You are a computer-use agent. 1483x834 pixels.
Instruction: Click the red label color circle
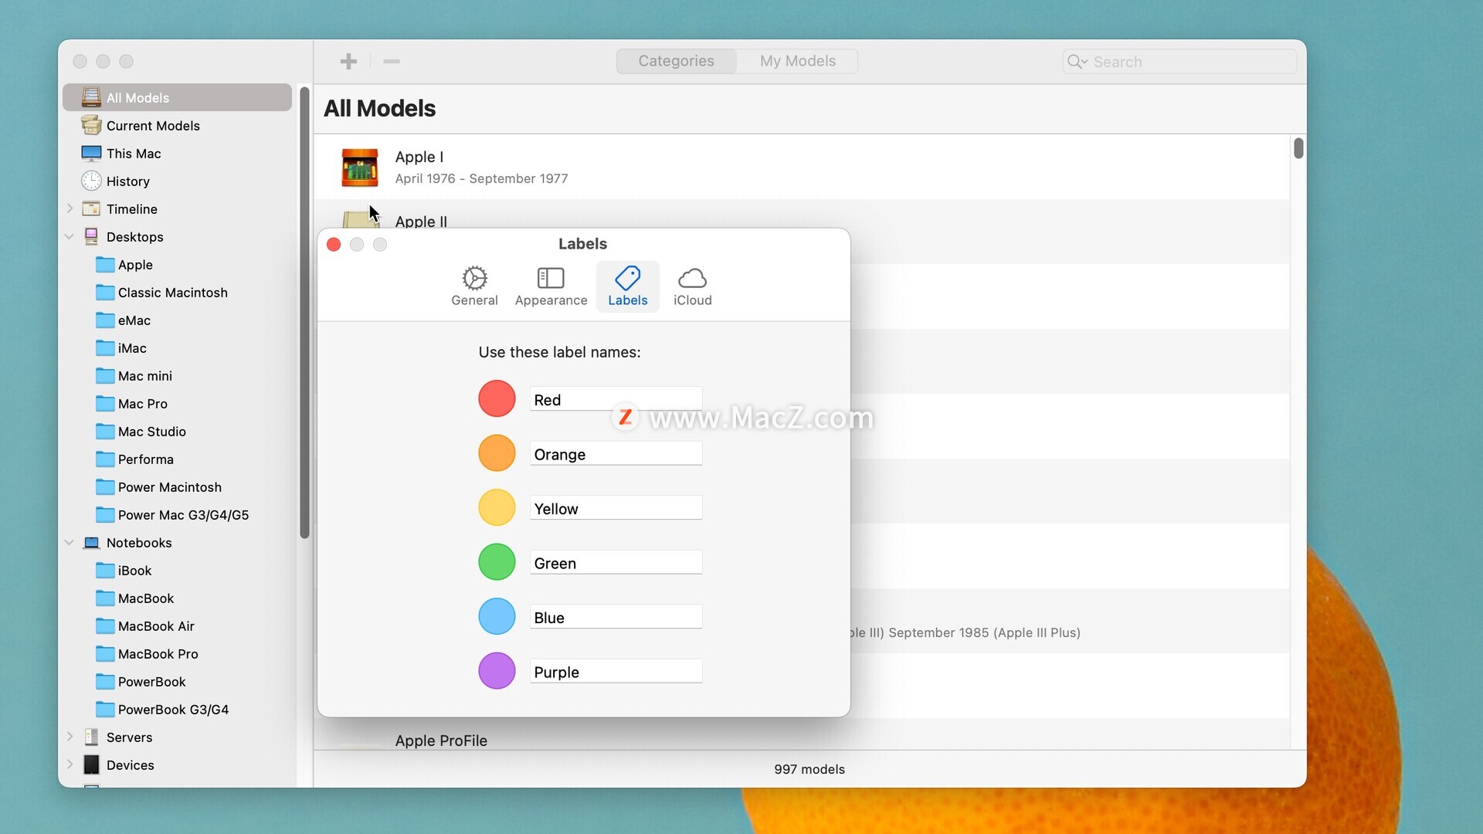[497, 398]
